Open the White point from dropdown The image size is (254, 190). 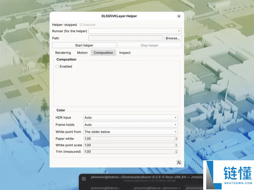[x=131, y=132]
